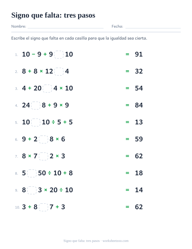Select the empty sign box in problem 1
The image size is (192, 249).
point(59,54)
